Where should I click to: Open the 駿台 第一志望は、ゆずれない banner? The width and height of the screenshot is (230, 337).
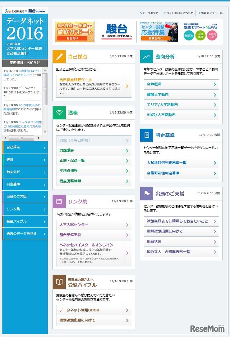click(116, 32)
